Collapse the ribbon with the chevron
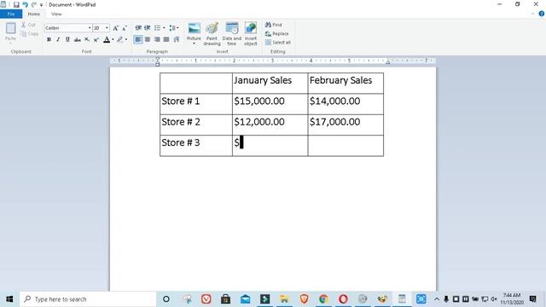Screen dimensions: 546x307 [532, 14]
